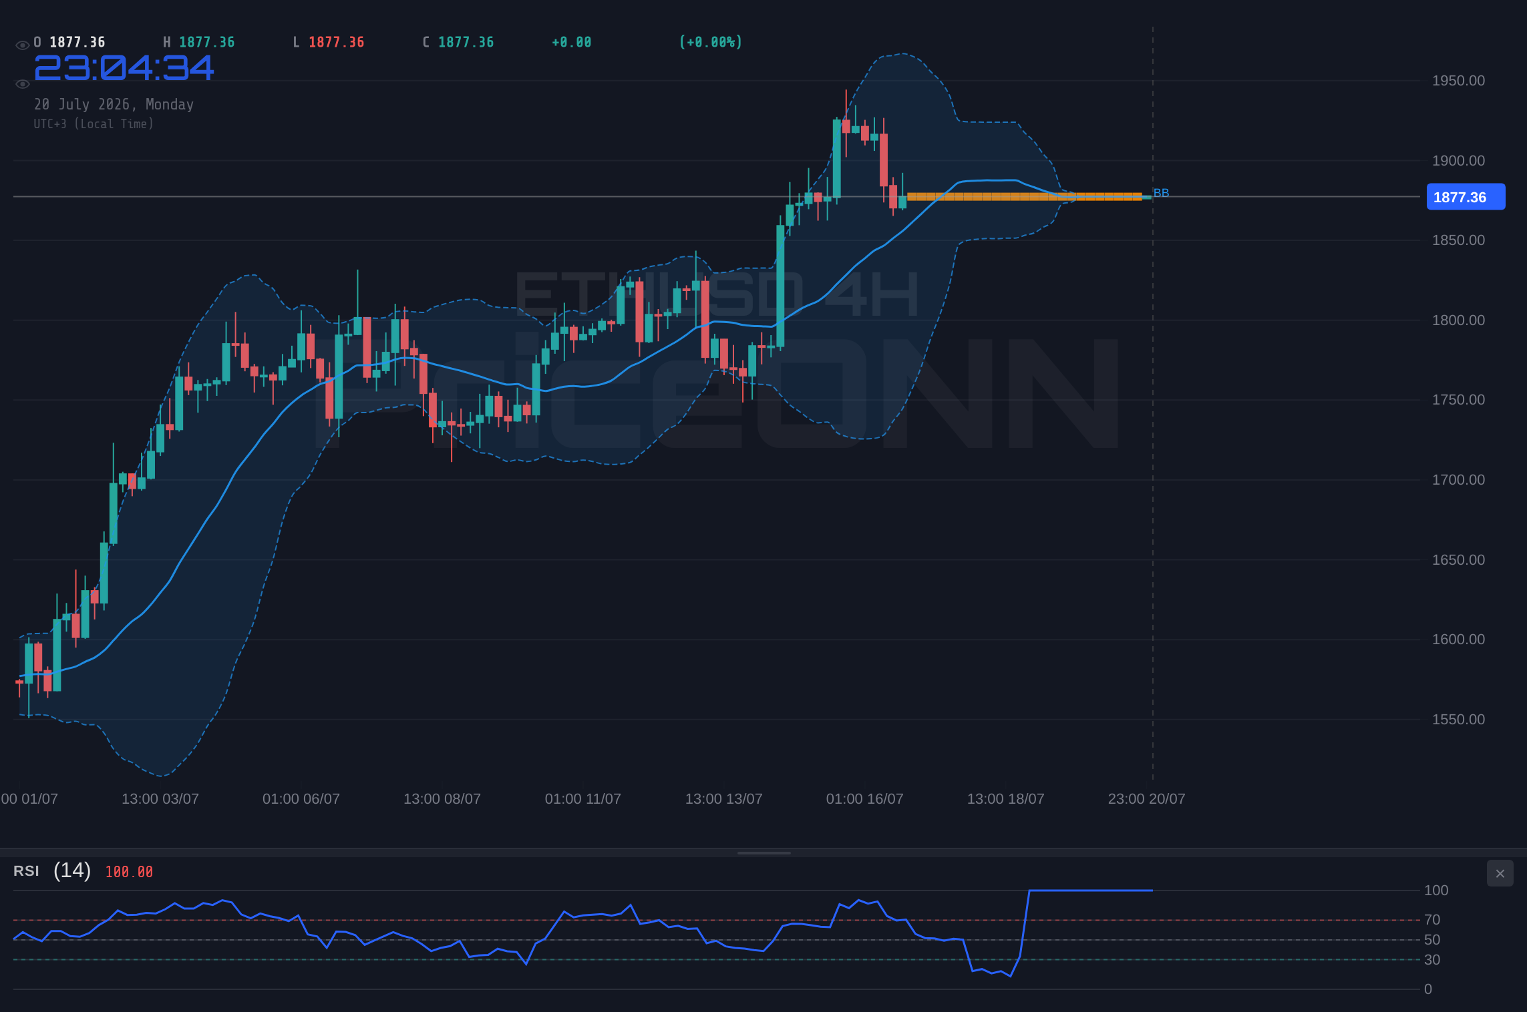Click the 23:00 20/07 time axis label
Image resolution: width=1527 pixels, height=1012 pixels.
[1147, 799]
